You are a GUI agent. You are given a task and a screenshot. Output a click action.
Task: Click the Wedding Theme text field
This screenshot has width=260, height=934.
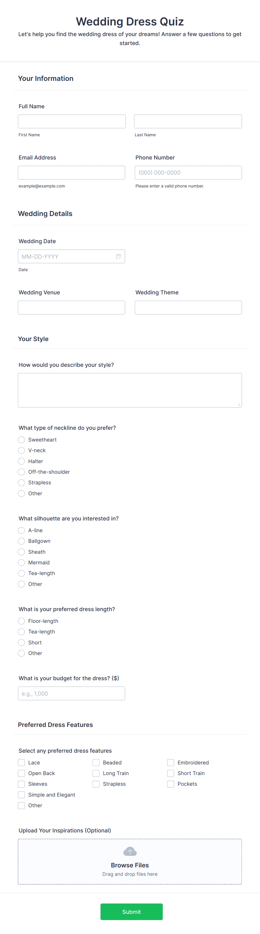[x=188, y=308]
